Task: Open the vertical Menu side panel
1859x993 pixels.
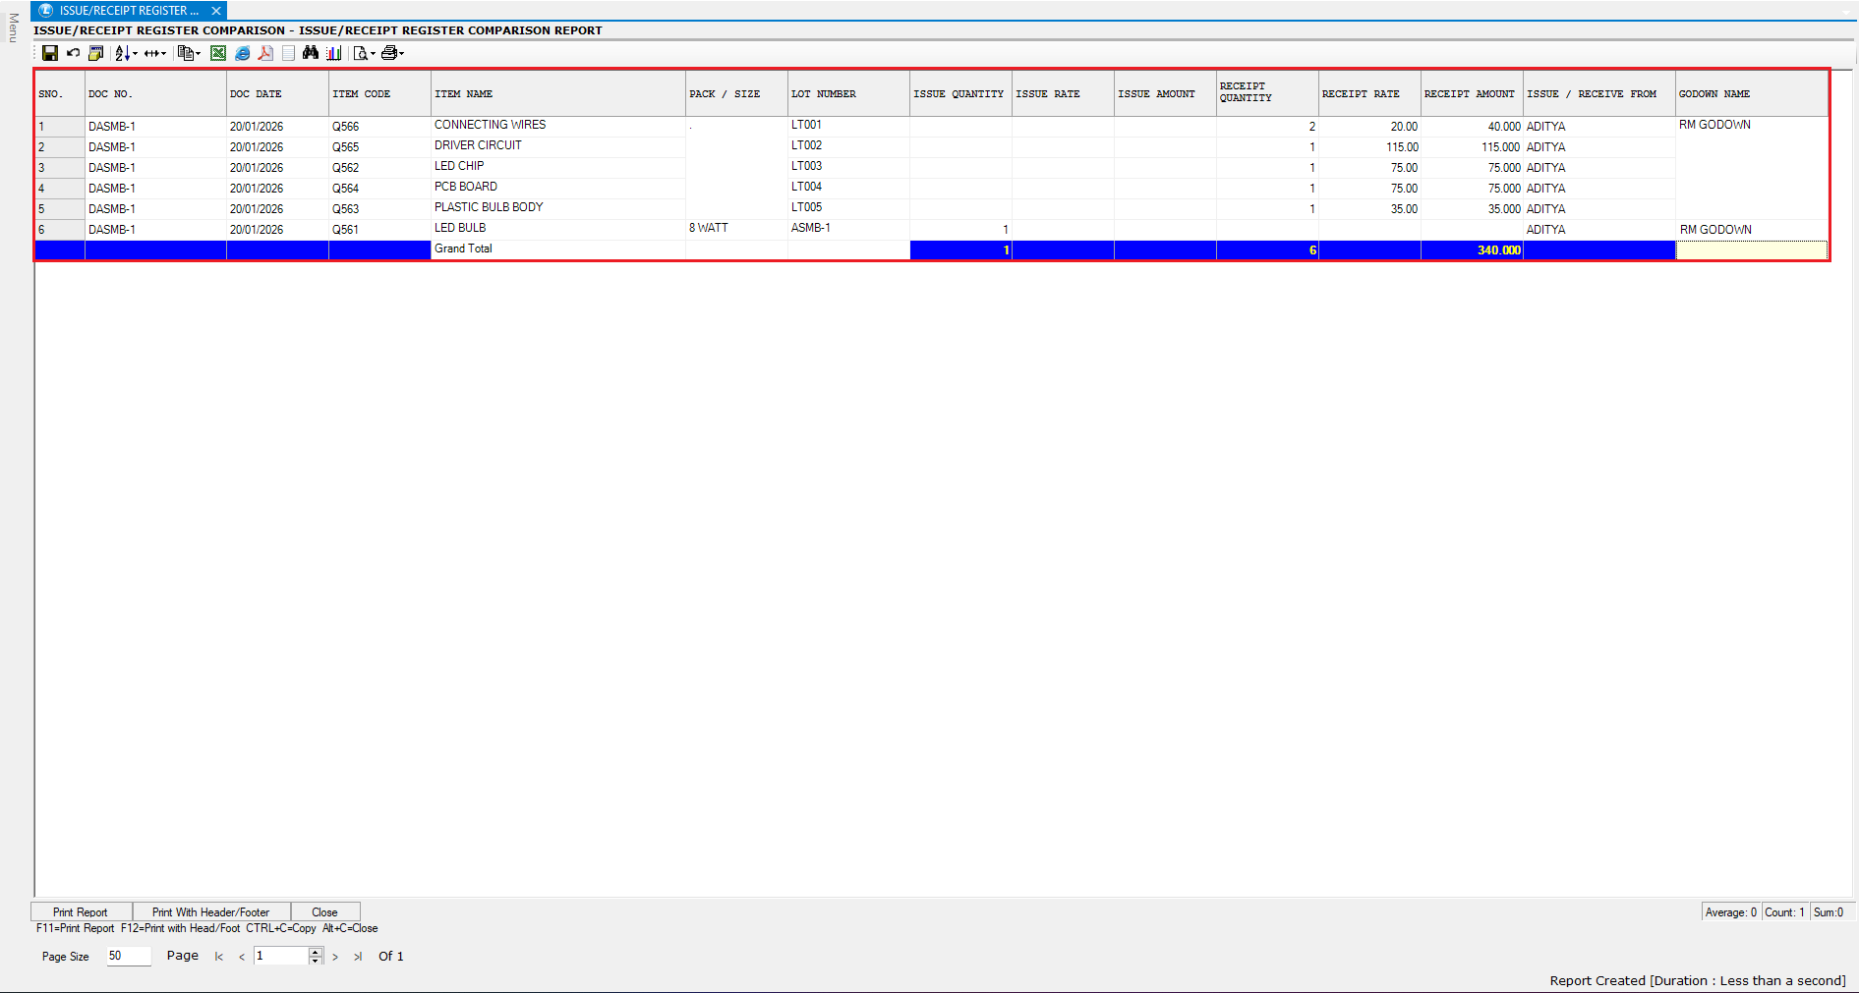Action: tap(13, 28)
